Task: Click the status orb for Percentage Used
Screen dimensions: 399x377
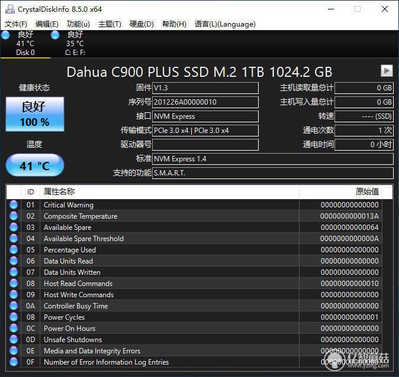Action: [14, 250]
